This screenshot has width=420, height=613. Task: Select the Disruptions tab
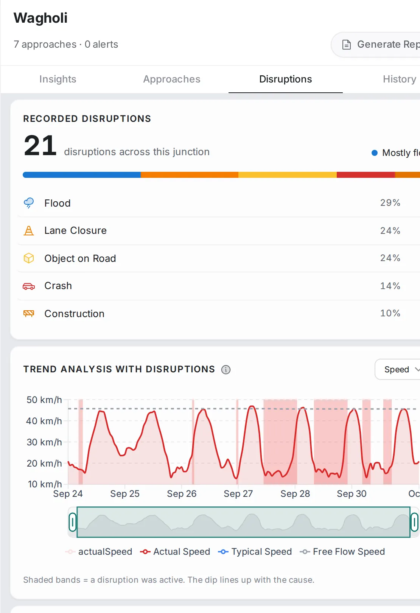pyautogui.click(x=286, y=79)
